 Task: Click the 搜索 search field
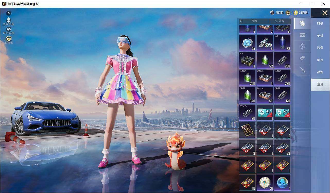pos(254,21)
